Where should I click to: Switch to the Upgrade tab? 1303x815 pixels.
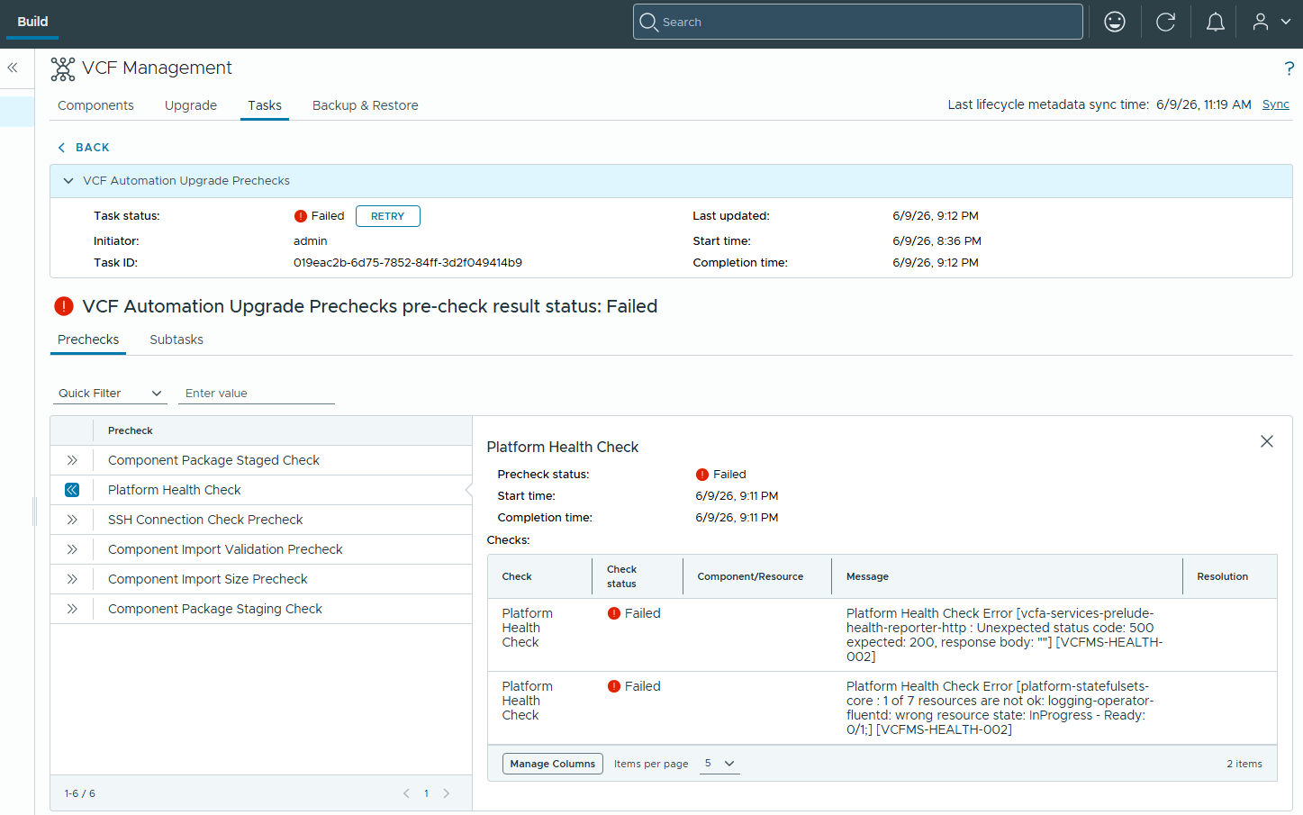pos(191,105)
